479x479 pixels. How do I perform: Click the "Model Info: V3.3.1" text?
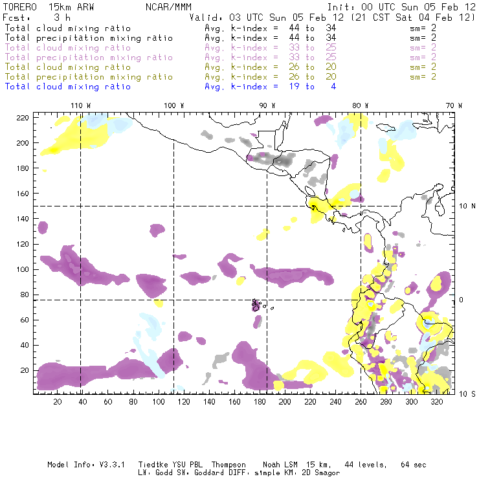(86, 465)
